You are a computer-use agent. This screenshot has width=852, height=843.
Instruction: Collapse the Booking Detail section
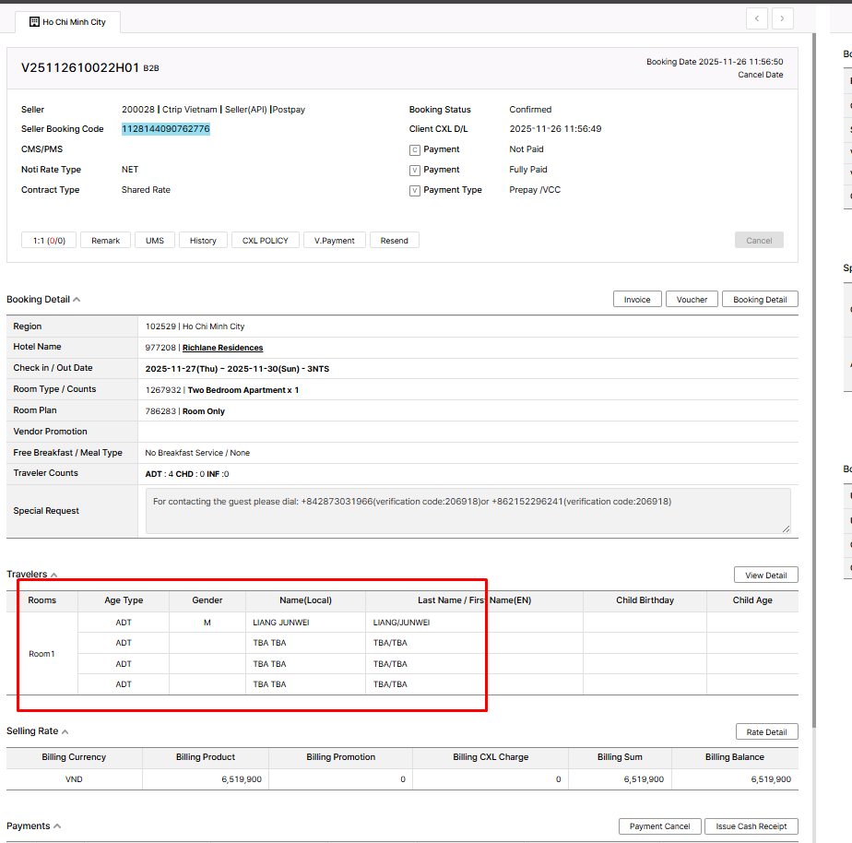[x=77, y=300]
